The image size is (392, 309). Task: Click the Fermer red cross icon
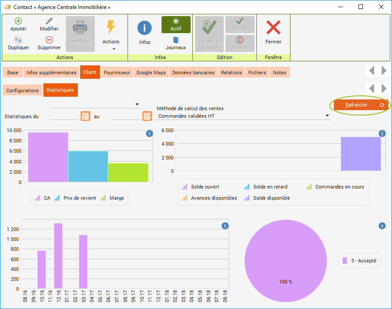coord(273,28)
